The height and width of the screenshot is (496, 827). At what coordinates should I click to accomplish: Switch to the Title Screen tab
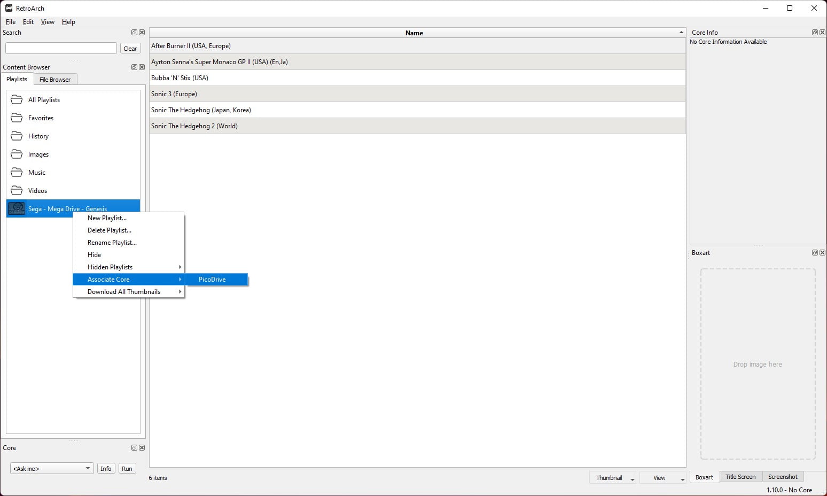coord(740,477)
